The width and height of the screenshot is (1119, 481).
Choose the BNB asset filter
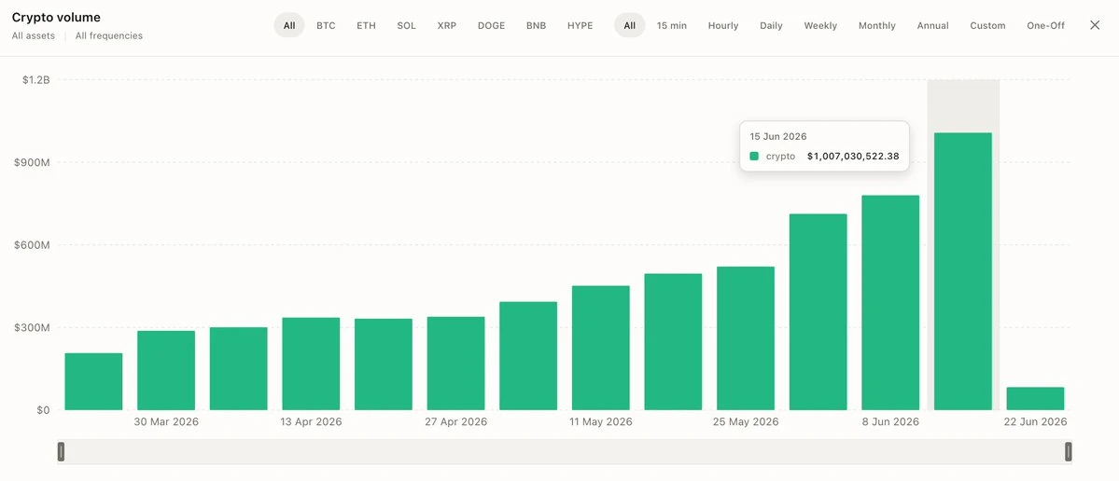[x=536, y=25]
